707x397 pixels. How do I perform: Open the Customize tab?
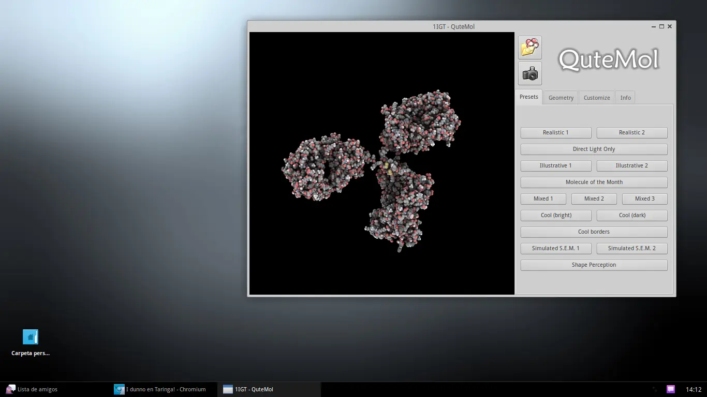tap(596, 97)
